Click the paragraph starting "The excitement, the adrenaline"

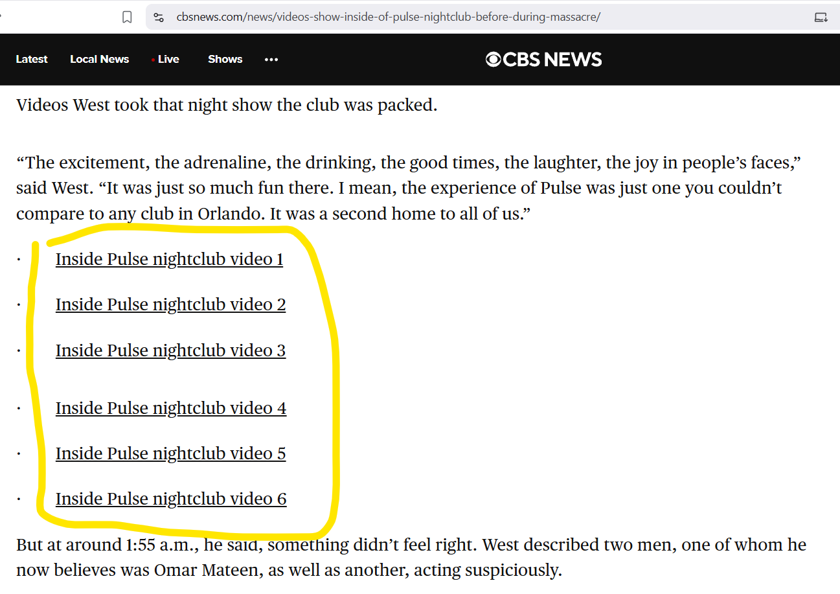point(409,188)
